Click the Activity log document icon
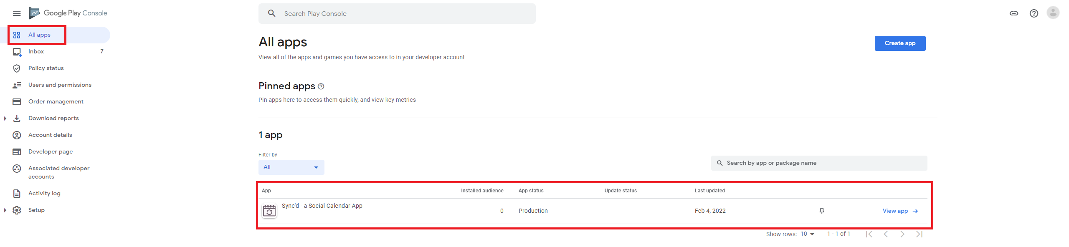 17,194
